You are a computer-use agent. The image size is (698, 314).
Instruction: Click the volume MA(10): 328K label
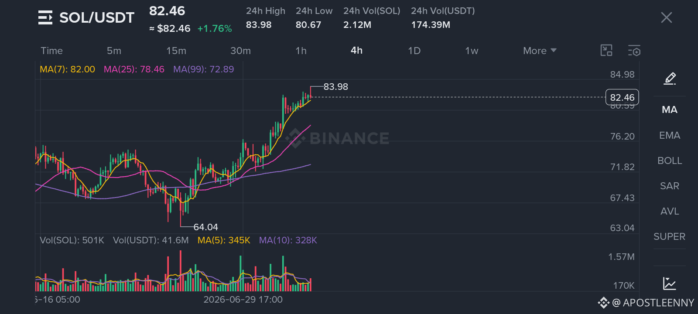288,240
